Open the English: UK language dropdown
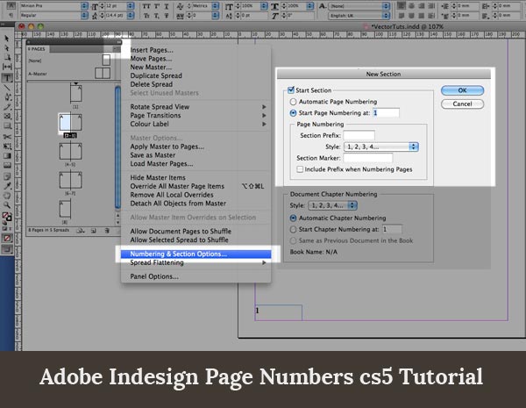The image size is (526, 408). [x=359, y=16]
